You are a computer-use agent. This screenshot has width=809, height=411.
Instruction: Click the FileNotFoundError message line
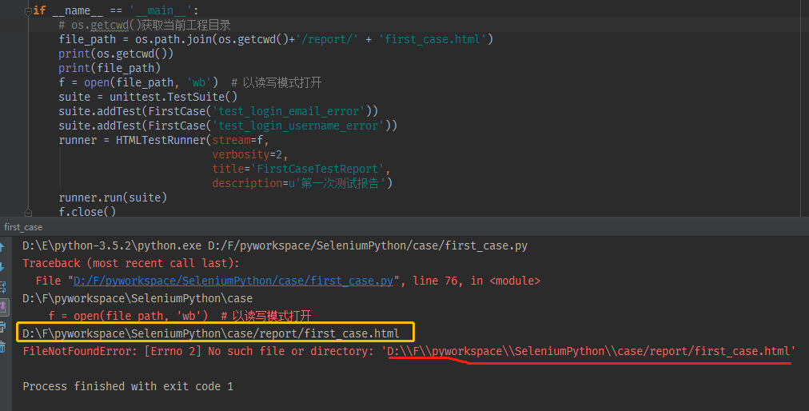[x=409, y=352]
